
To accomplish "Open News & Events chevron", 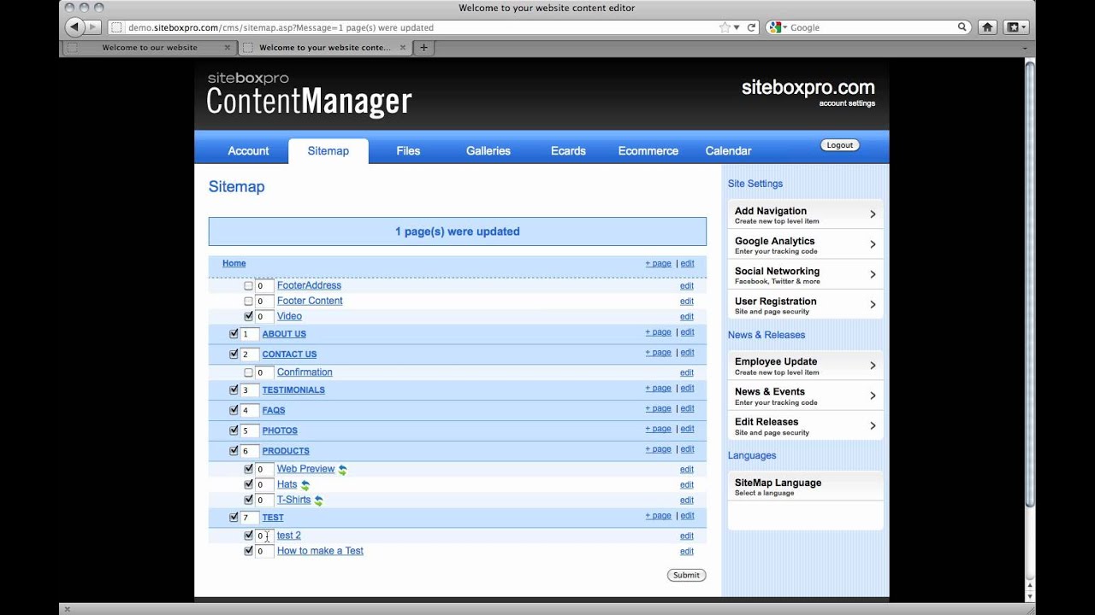I will [x=873, y=395].
